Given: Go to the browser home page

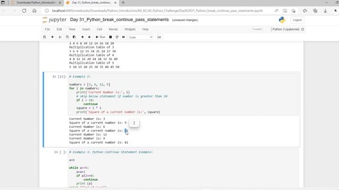Looking at the screenshot, I should pyautogui.click(x=34, y=11).
